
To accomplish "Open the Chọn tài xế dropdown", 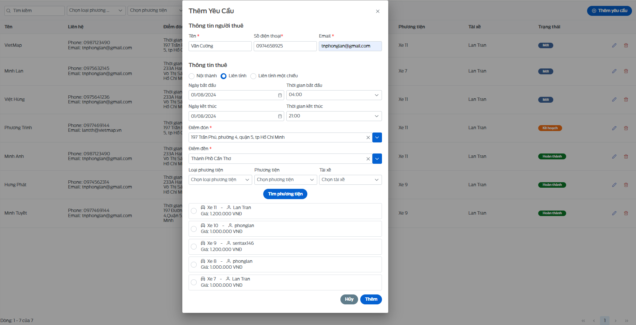I will (x=350, y=180).
